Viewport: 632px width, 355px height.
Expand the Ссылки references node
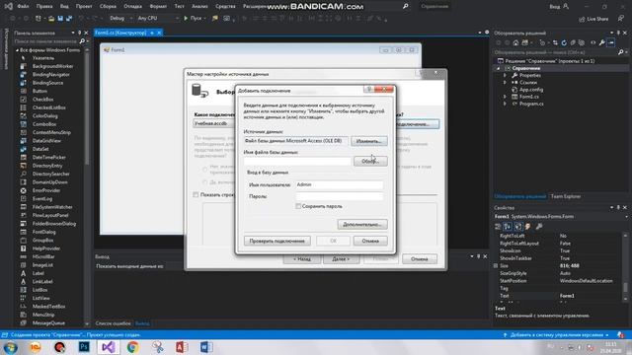coord(505,83)
